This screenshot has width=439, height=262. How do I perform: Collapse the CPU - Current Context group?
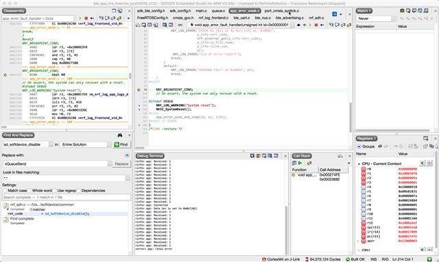[x=359, y=163]
